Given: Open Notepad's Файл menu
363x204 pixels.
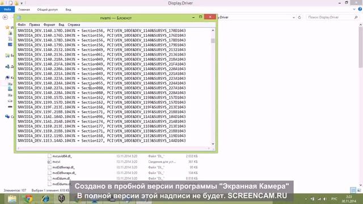Looking at the screenshot, I should coord(22,24).
